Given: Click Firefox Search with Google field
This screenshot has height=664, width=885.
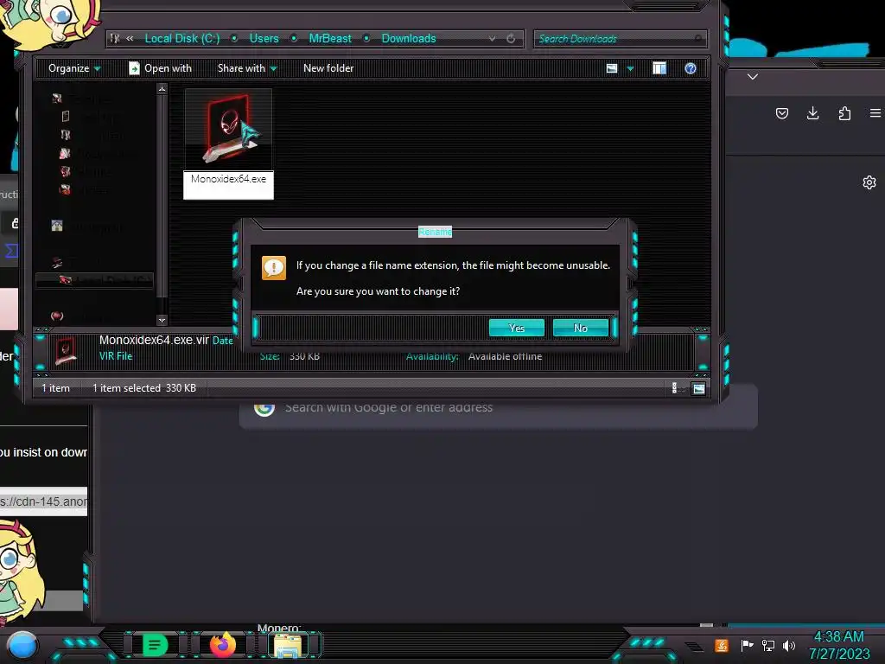Looking at the screenshot, I should tap(499, 408).
